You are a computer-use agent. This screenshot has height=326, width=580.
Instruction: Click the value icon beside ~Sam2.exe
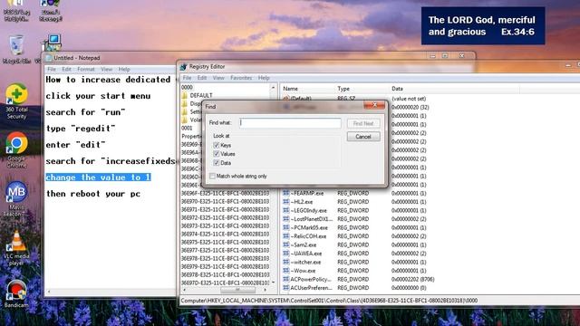point(286,244)
